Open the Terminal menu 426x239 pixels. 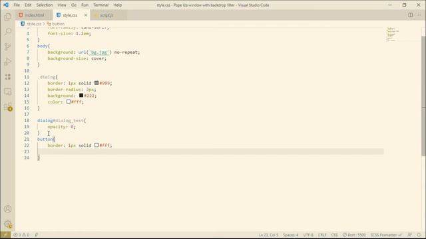pyautogui.click(x=101, y=5)
